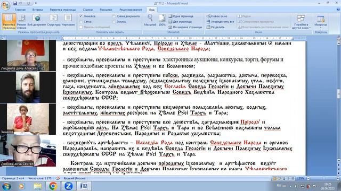Open the Рецензирование tab

[131, 10]
